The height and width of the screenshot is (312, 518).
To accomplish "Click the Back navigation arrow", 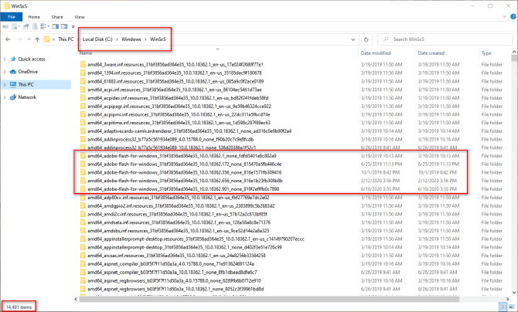I will tap(8, 38).
